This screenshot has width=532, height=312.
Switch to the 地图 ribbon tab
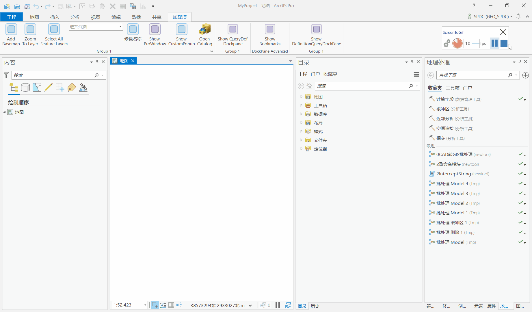(34, 17)
